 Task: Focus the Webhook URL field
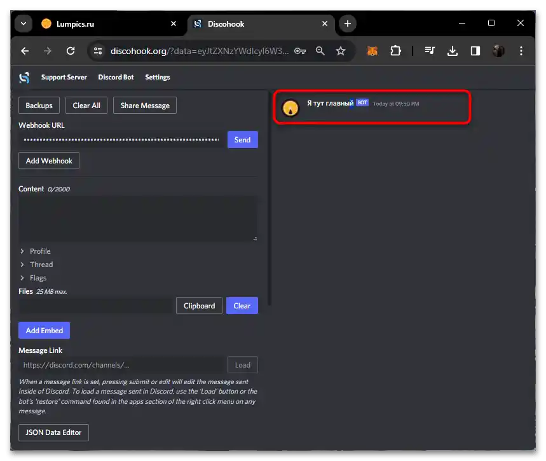[x=121, y=140]
